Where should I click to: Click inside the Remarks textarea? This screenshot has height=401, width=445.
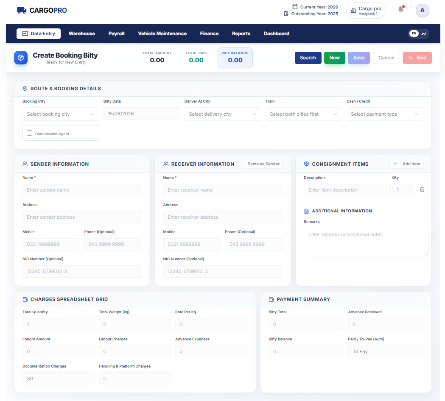[x=366, y=242]
